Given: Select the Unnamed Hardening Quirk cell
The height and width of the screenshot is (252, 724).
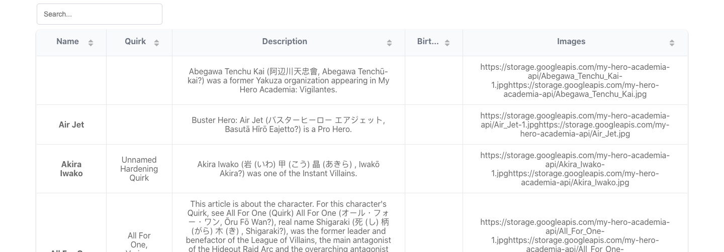Looking at the screenshot, I should pyautogui.click(x=139, y=169).
